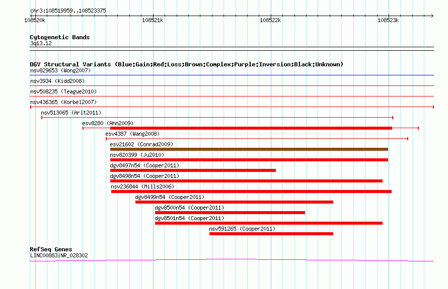Click the blue gain line under nsv829653
This screenshot has height=289, width=448.
coord(232,75)
